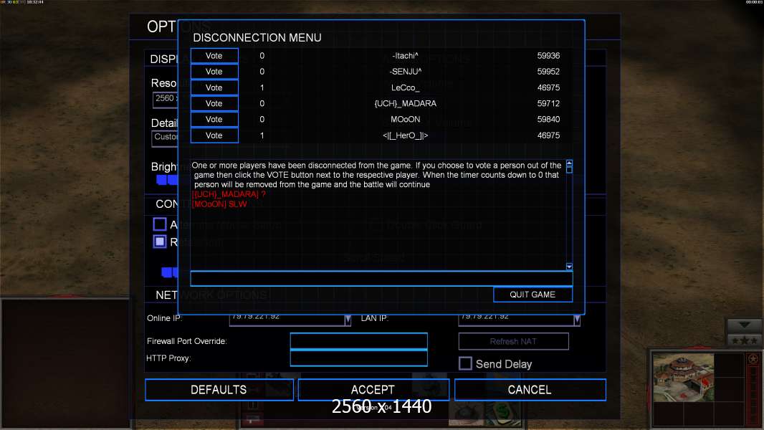Screen dimensions: 764x430
Task: Open the Generals three-star promotion button
Action: [x=745, y=340]
